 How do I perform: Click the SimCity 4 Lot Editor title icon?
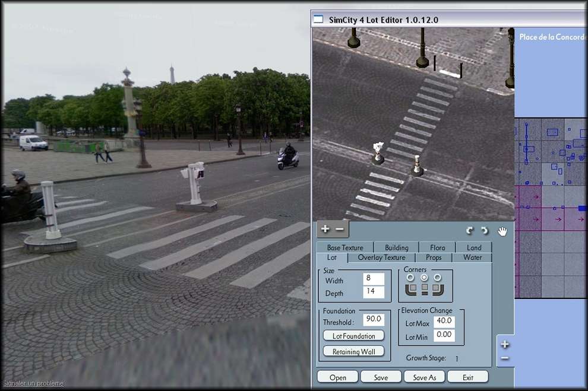pyautogui.click(x=319, y=19)
